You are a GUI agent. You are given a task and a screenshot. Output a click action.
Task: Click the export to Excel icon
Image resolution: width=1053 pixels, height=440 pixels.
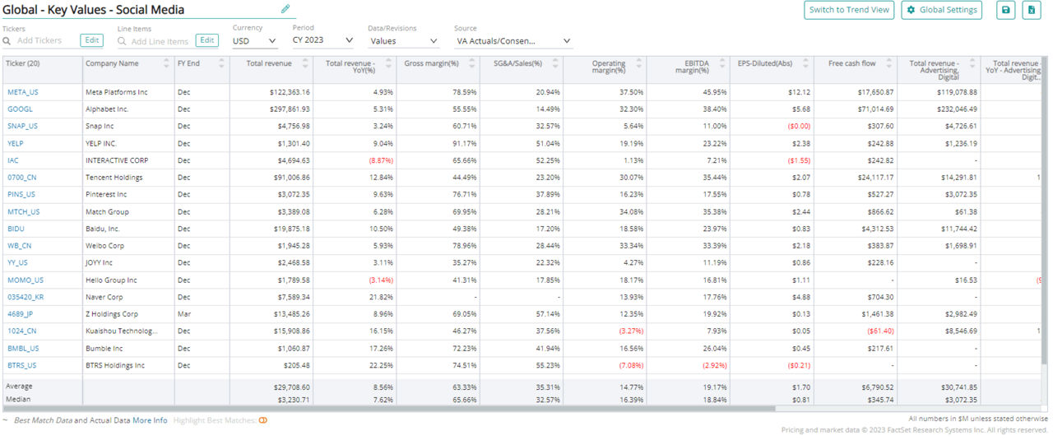pos(1032,10)
